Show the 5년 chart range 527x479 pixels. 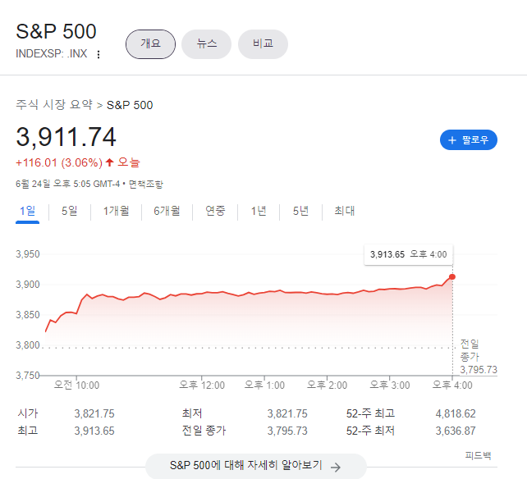pyautogui.click(x=300, y=211)
